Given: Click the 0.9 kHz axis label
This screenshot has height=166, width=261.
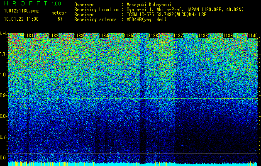Looking at the screenshot, I should (3, 95).
